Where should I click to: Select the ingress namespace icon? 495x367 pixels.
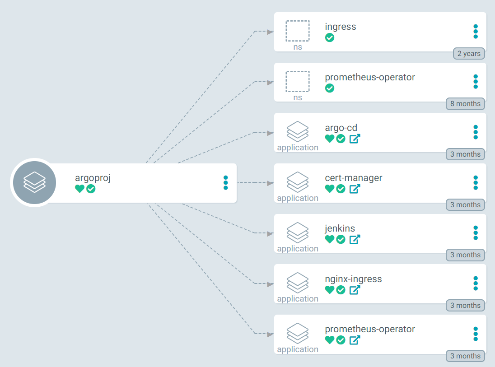click(x=297, y=31)
